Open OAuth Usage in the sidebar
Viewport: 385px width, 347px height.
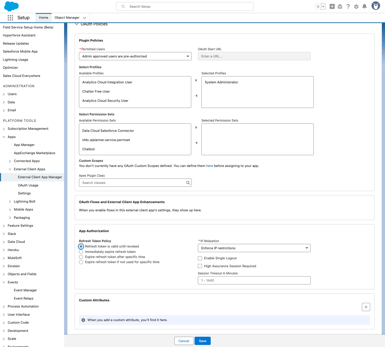pyautogui.click(x=28, y=185)
